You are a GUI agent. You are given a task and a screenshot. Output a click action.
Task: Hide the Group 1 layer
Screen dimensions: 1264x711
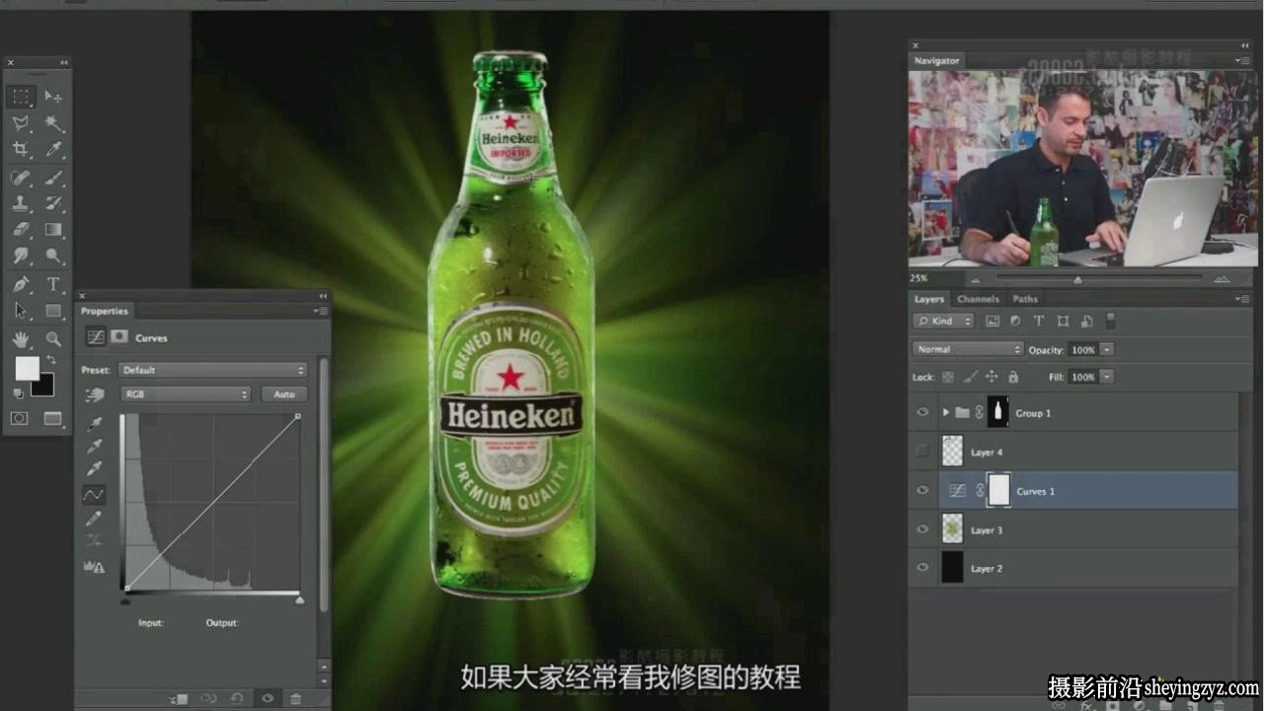point(923,413)
